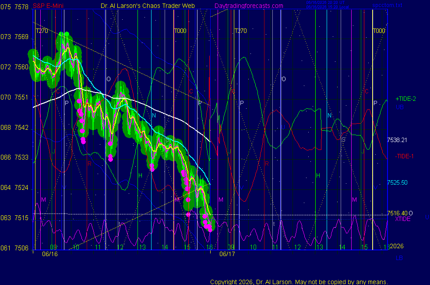This screenshot has height=285, width=430.
Task: Click the '072 7560' price axis label
Action: click(x=14, y=67)
